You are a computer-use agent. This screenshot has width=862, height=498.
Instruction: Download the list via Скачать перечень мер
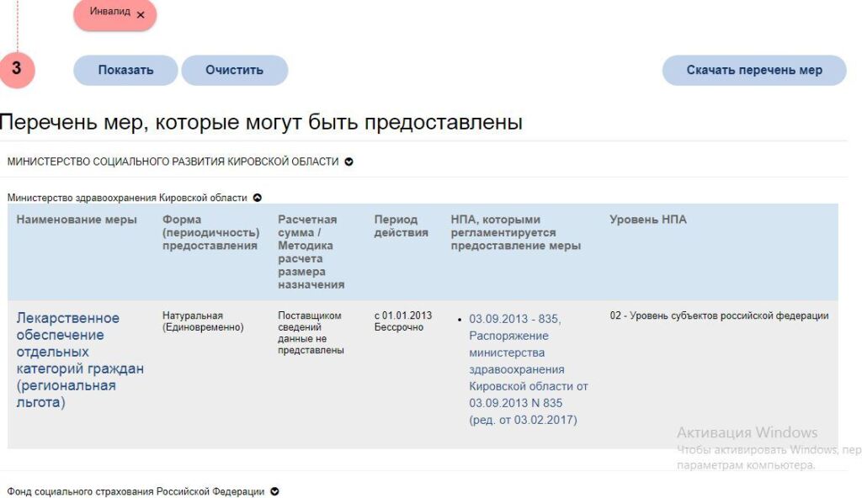753,70
